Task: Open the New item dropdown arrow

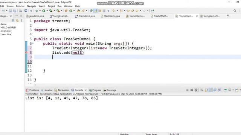Action: click(x=7, y=11)
